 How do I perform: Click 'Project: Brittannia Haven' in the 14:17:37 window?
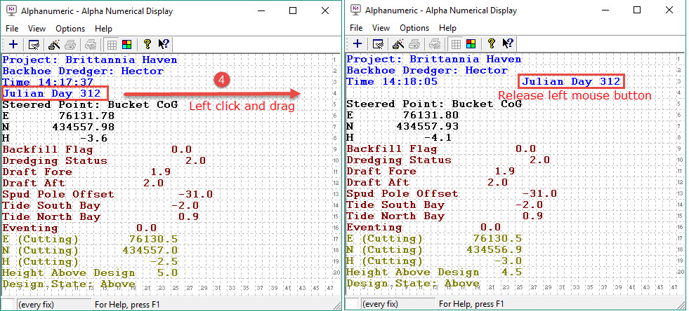[90, 60]
